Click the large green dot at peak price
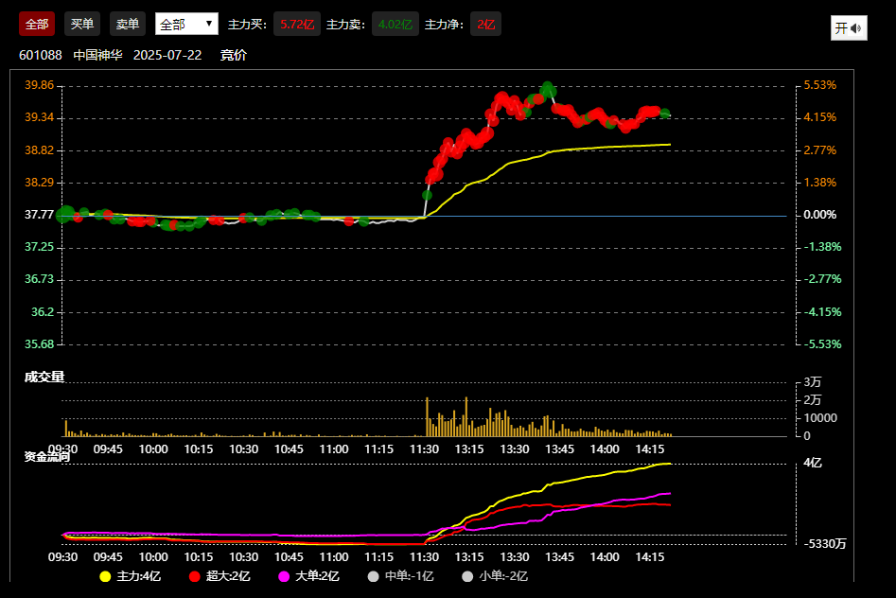The width and height of the screenshot is (896, 598). point(548,90)
